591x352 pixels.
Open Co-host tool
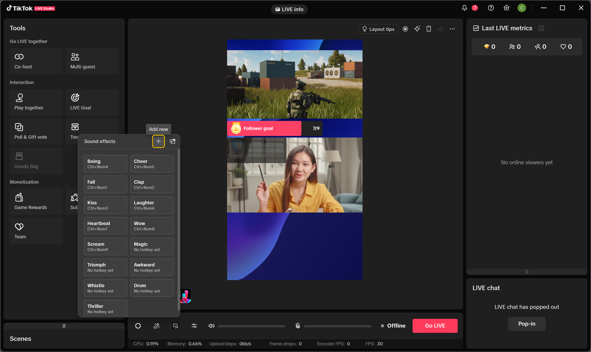pos(36,61)
